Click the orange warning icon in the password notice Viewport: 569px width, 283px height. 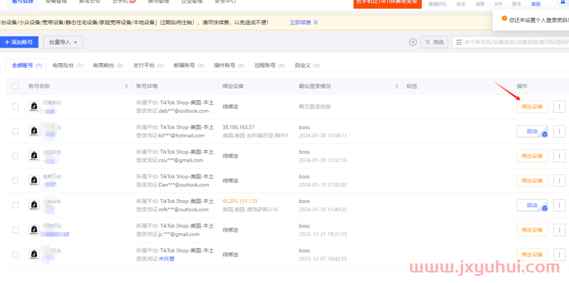point(504,18)
